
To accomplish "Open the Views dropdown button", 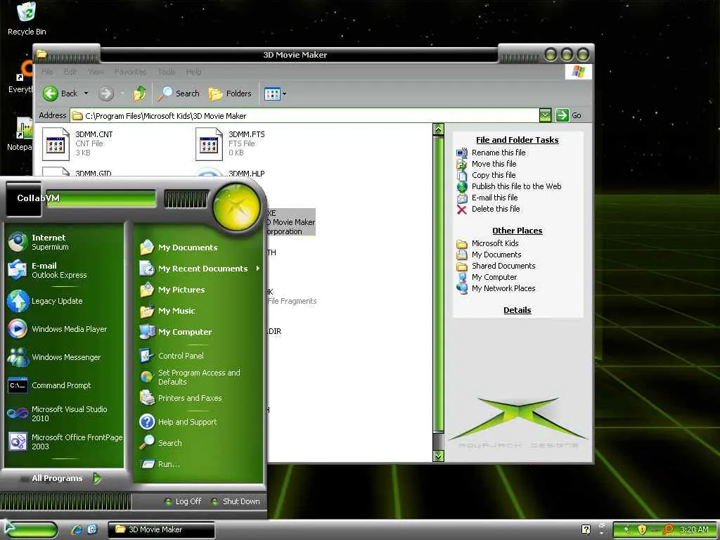I will (x=275, y=94).
